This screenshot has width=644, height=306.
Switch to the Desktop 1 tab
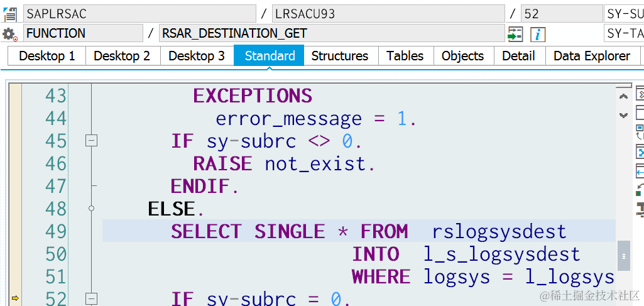pos(47,56)
